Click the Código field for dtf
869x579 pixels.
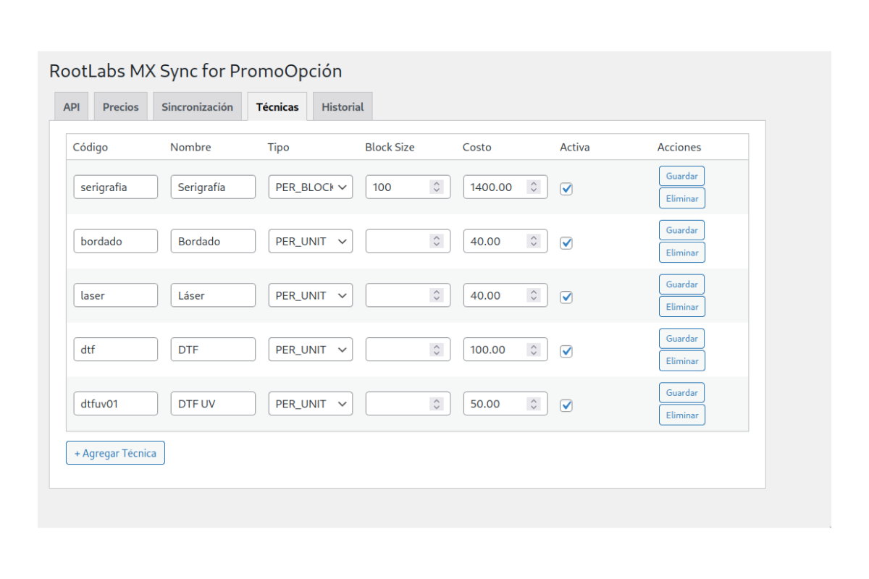[x=115, y=350]
